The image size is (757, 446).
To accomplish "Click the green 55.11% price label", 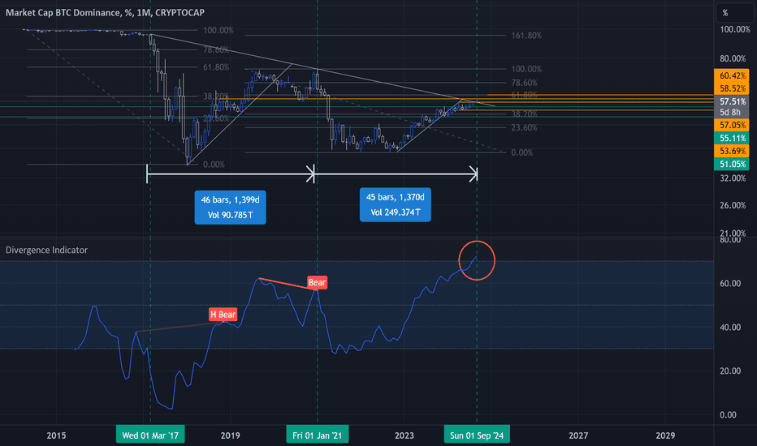I will coord(731,139).
